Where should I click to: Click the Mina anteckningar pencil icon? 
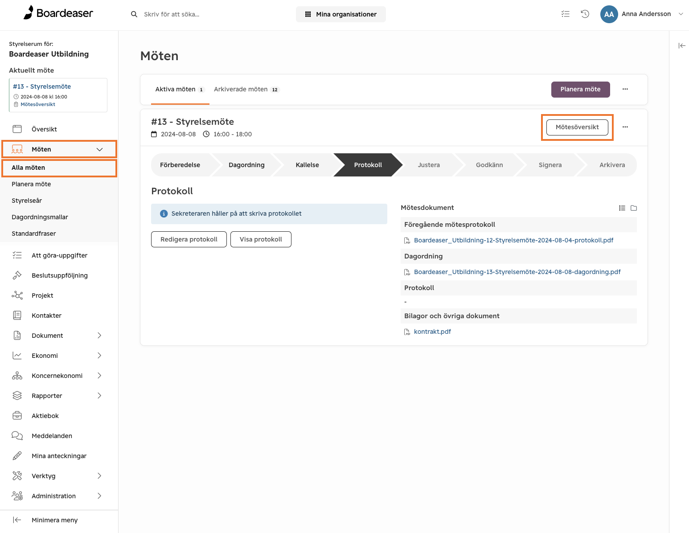click(x=17, y=455)
